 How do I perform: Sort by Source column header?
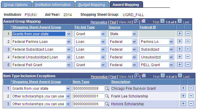(115, 27)
